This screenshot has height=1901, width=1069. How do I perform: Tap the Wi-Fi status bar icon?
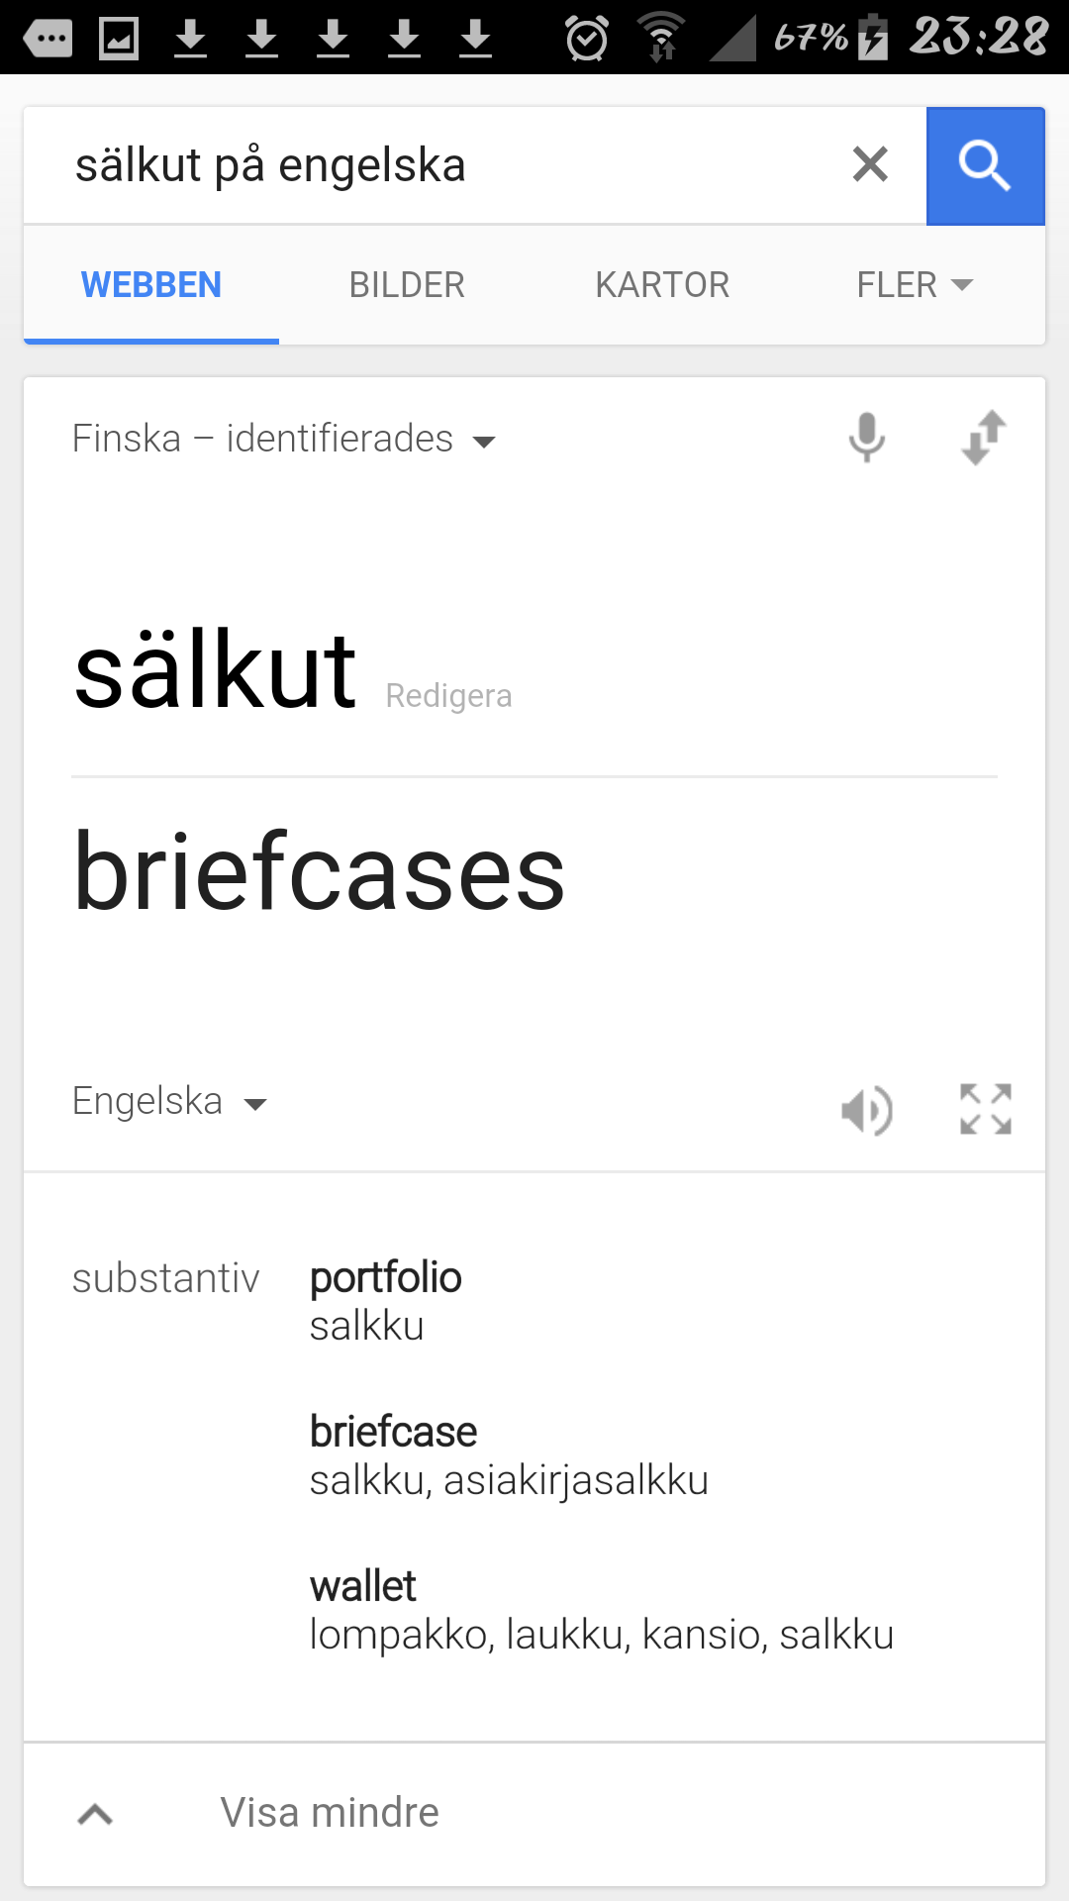coord(661,39)
